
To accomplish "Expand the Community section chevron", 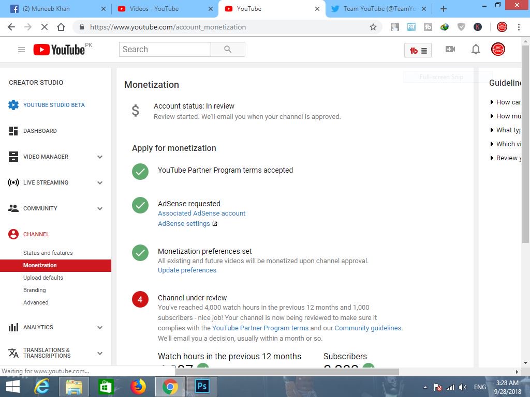I will (100, 209).
